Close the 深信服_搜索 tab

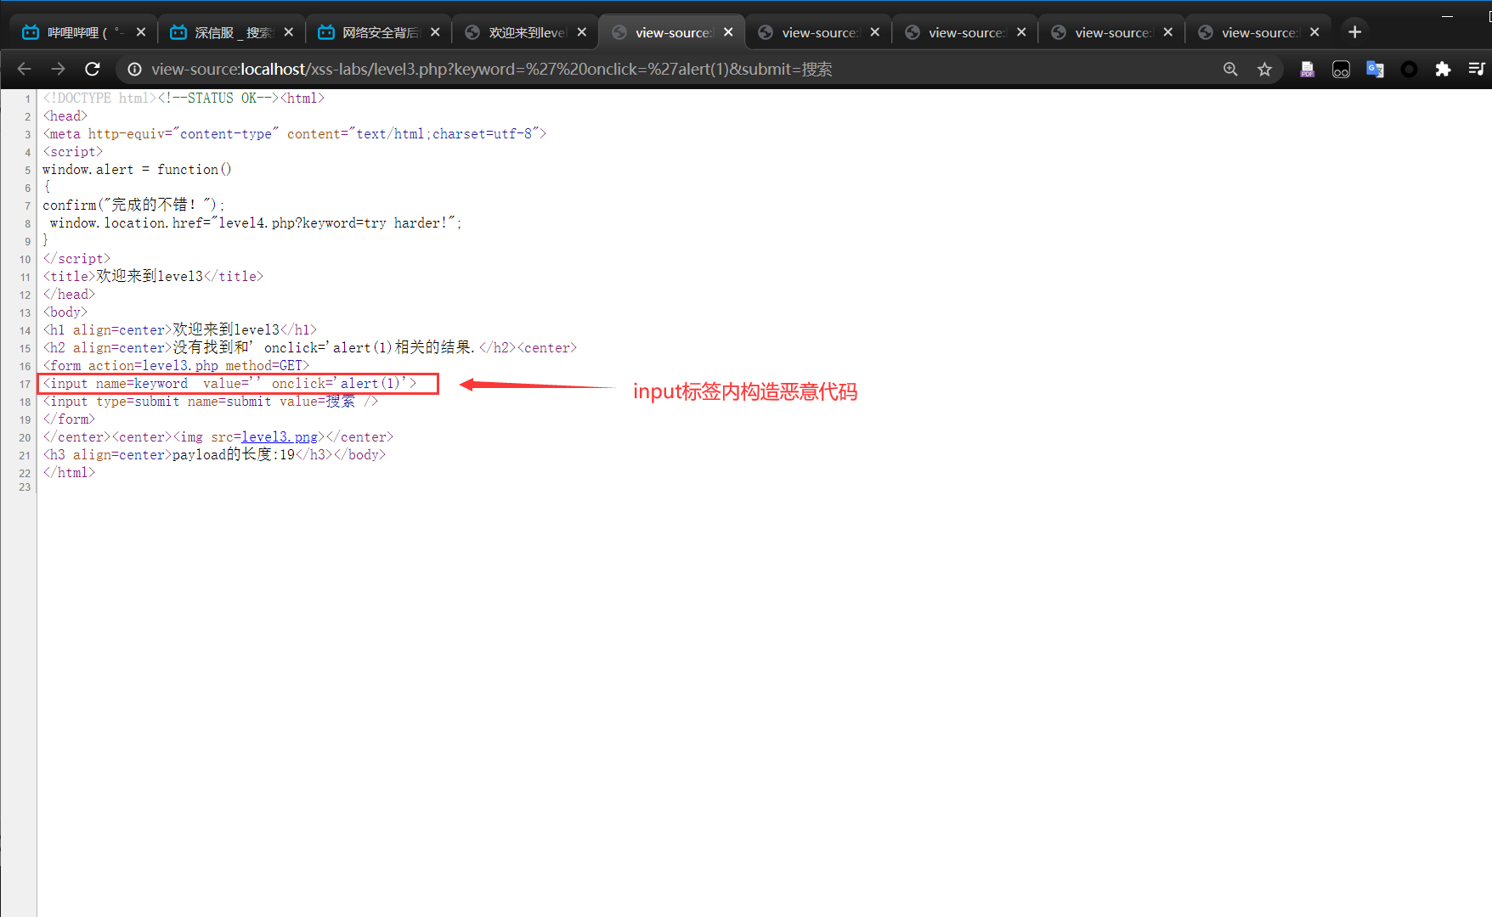tap(288, 32)
